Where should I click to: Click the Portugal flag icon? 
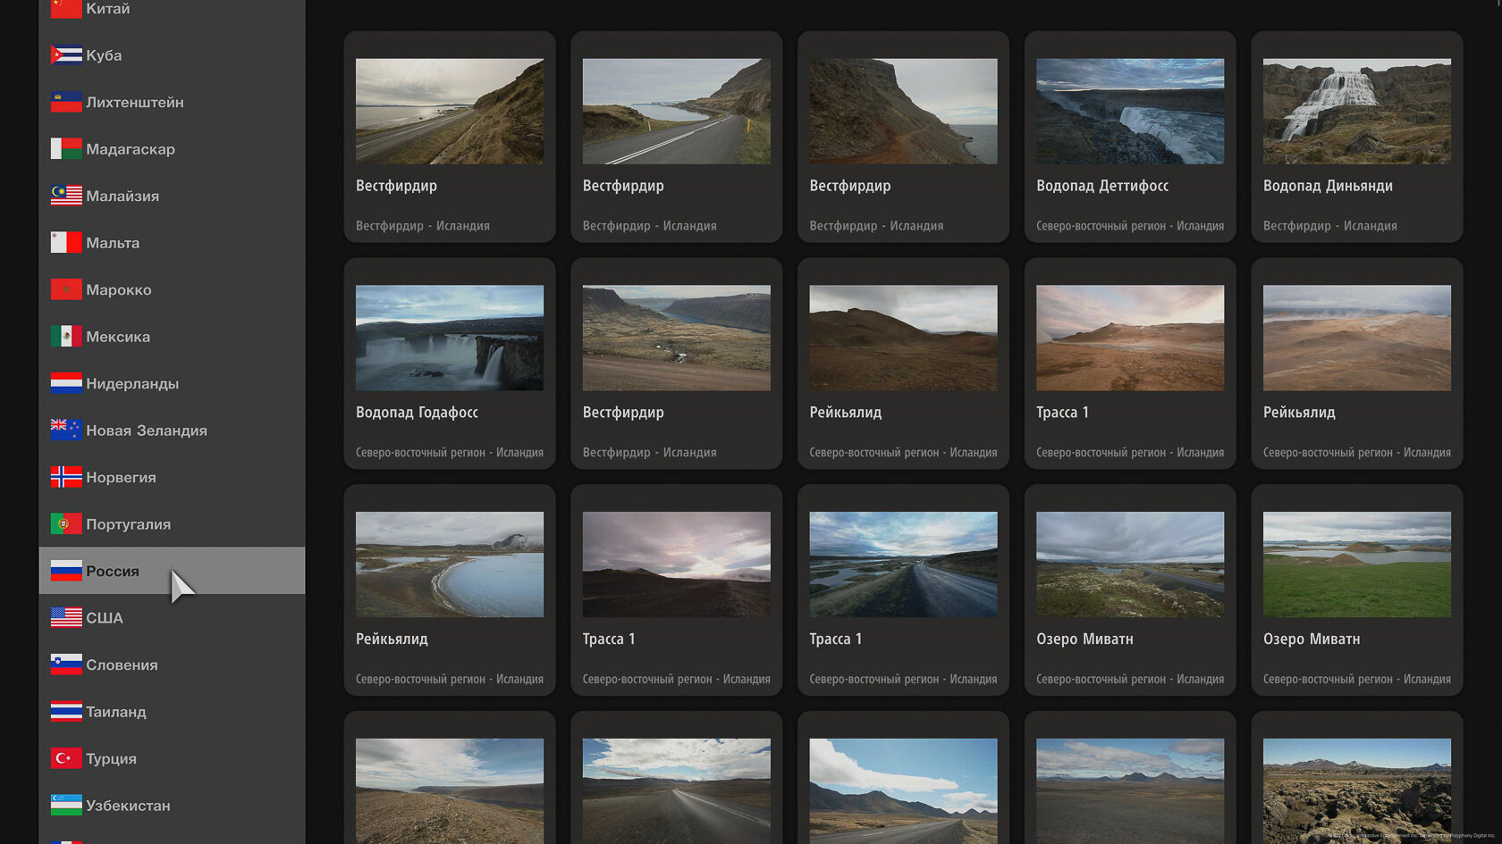point(66,524)
